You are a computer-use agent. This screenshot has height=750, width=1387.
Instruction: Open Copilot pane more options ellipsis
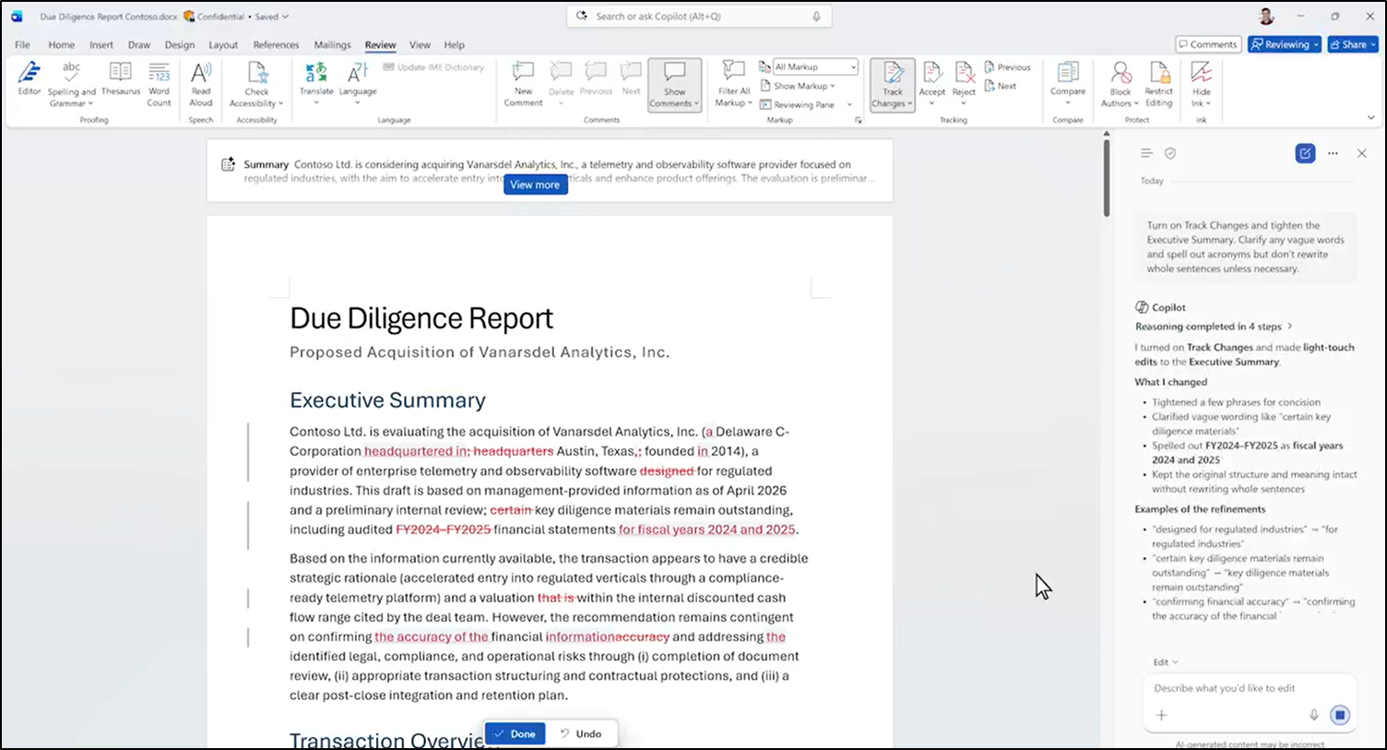click(x=1333, y=154)
